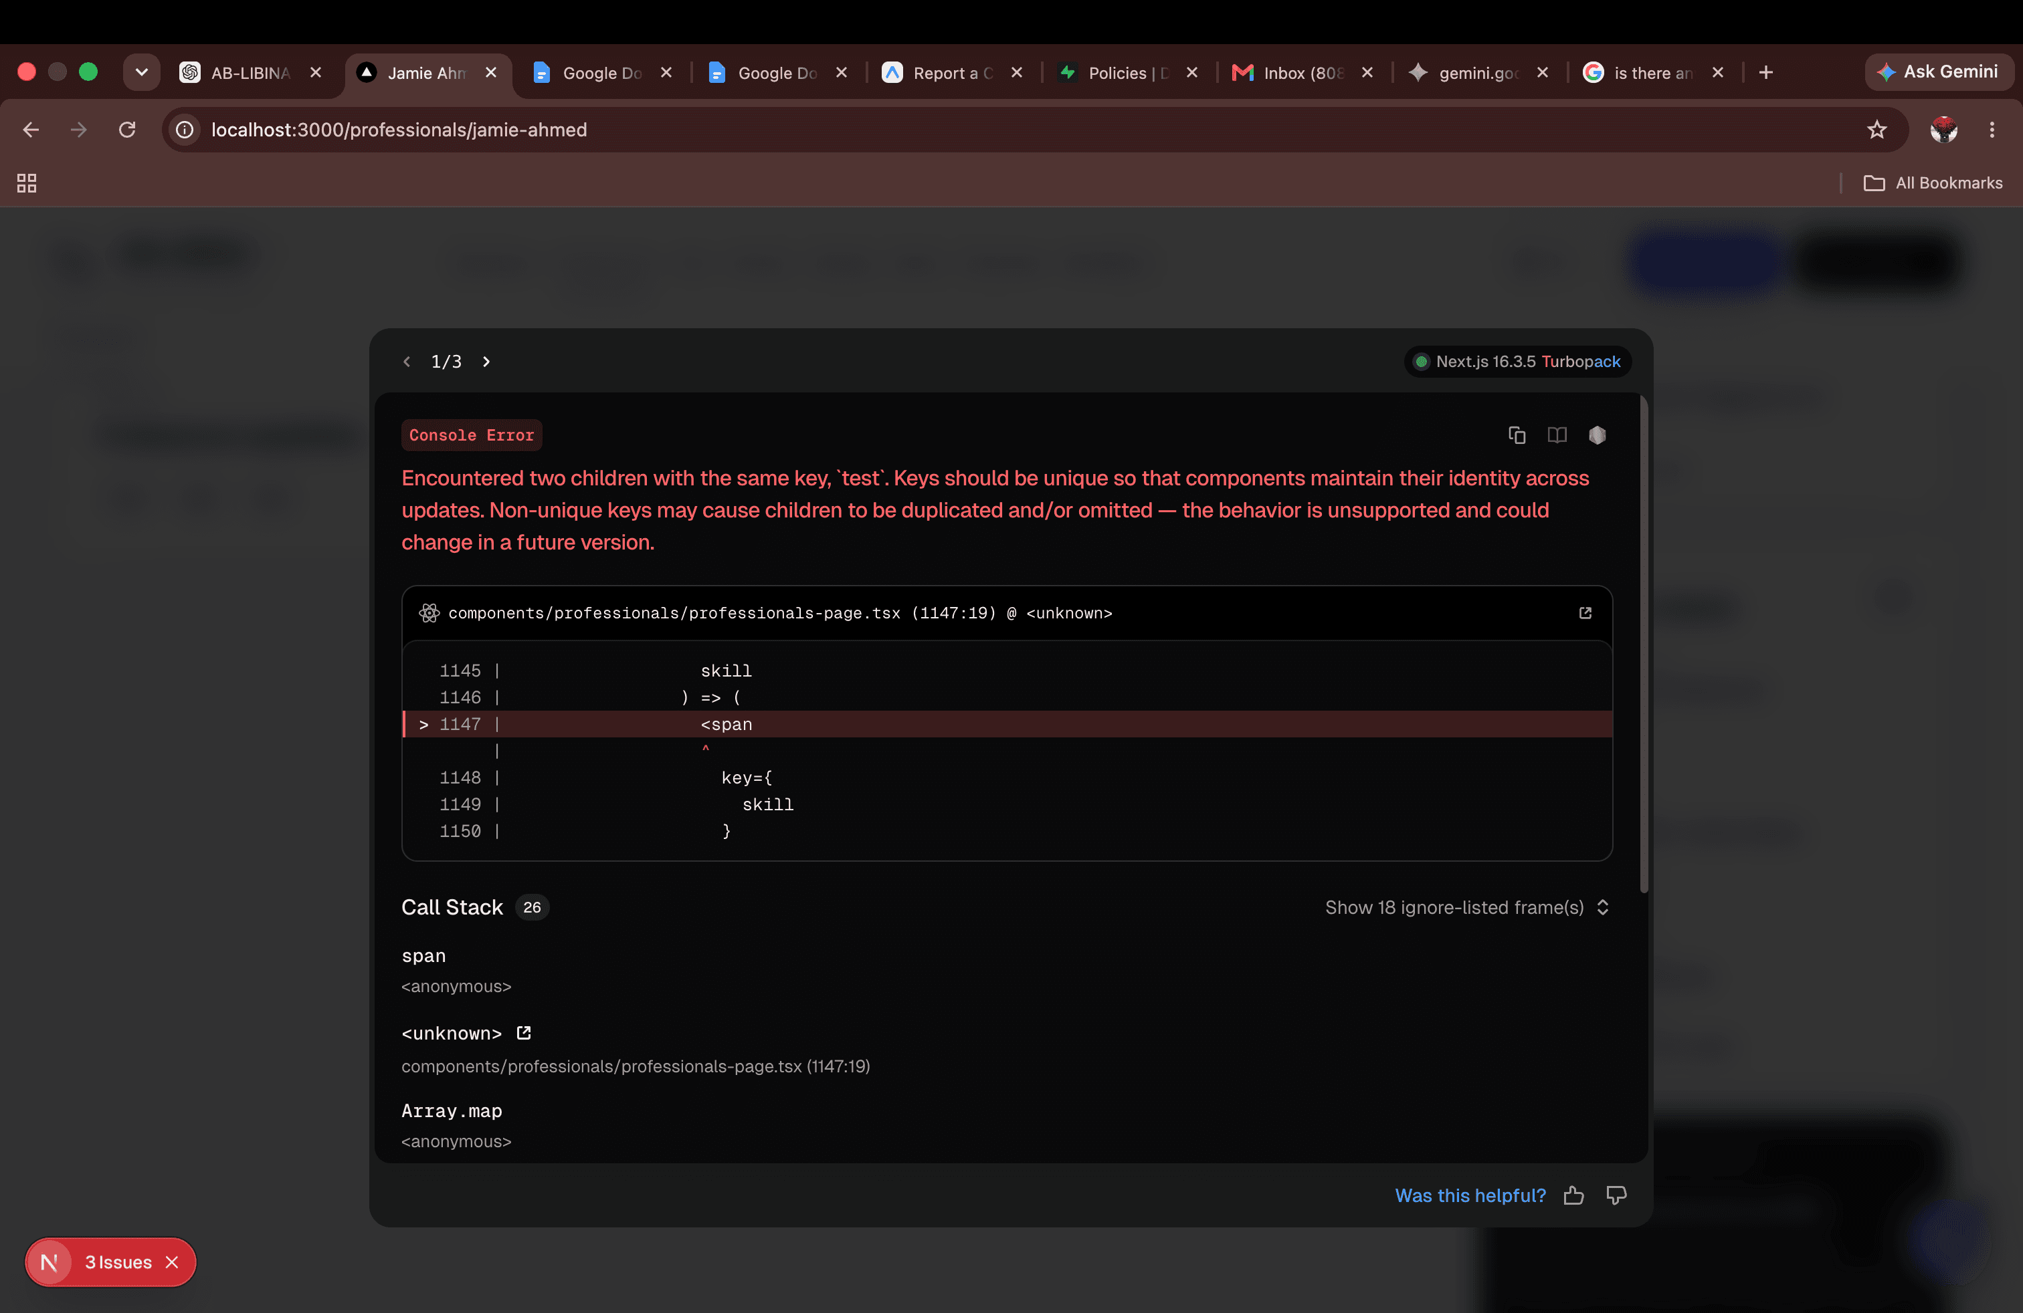Click the Next.js 16.3.5 Turbopack version badge
The image size is (2023, 1313).
pos(1518,362)
